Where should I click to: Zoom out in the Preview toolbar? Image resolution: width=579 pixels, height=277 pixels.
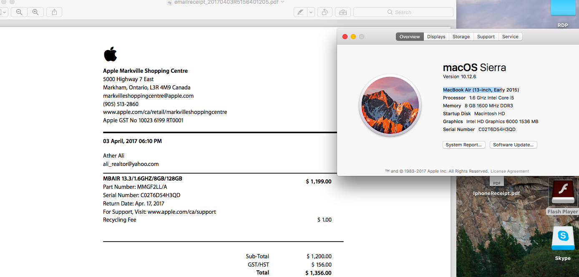pyautogui.click(x=19, y=12)
